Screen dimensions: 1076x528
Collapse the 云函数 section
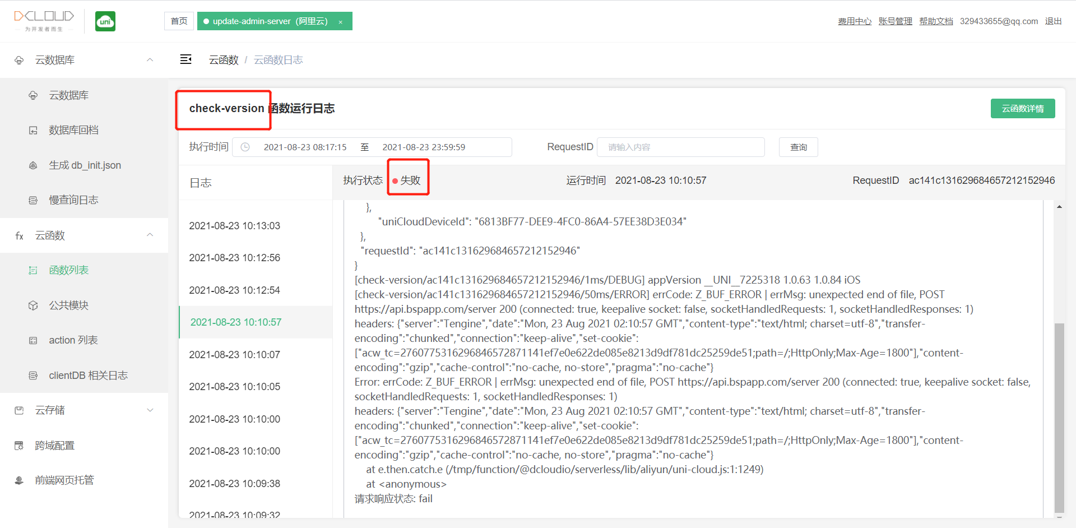point(150,235)
